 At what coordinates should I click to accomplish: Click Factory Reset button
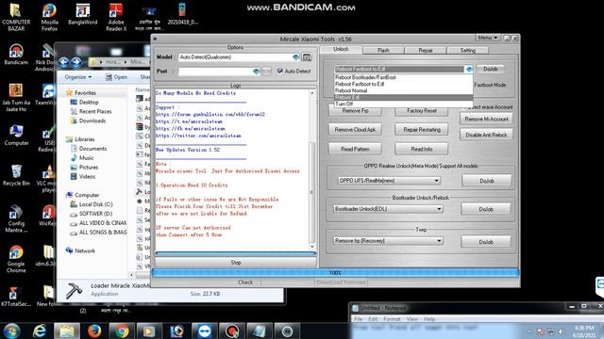coord(422,111)
